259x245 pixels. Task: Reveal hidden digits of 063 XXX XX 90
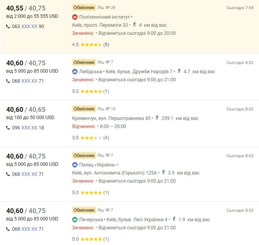[x=29, y=26]
